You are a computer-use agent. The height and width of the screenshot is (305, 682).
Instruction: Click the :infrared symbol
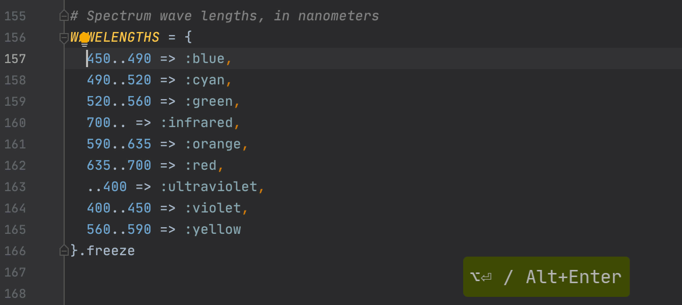(x=196, y=123)
